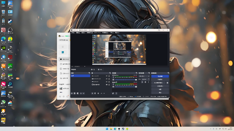Open the Edit menu in OBS
The width and height of the screenshot is (234, 131).
click(x=78, y=33)
